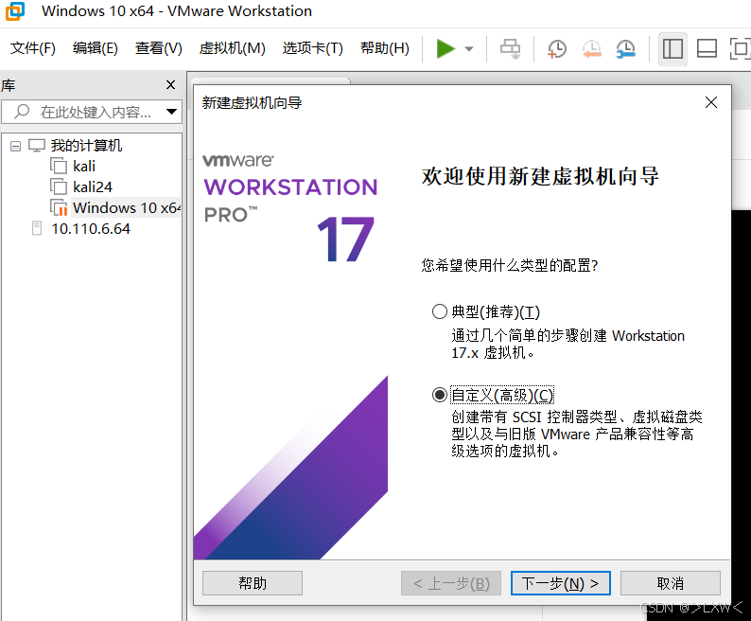This screenshot has width=751, height=621.
Task: Choose the 典型(推荐) configuration radio button
Action: pos(439,311)
